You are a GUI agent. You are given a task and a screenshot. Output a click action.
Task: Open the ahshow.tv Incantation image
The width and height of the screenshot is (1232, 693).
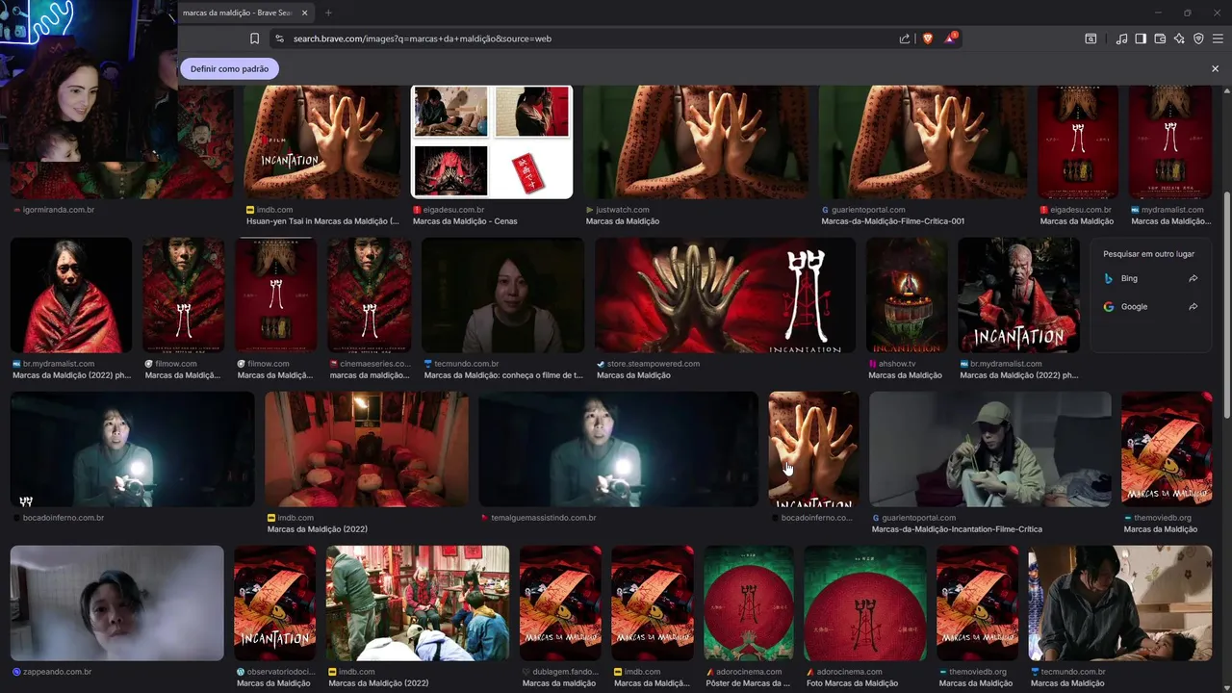(x=907, y=295)
